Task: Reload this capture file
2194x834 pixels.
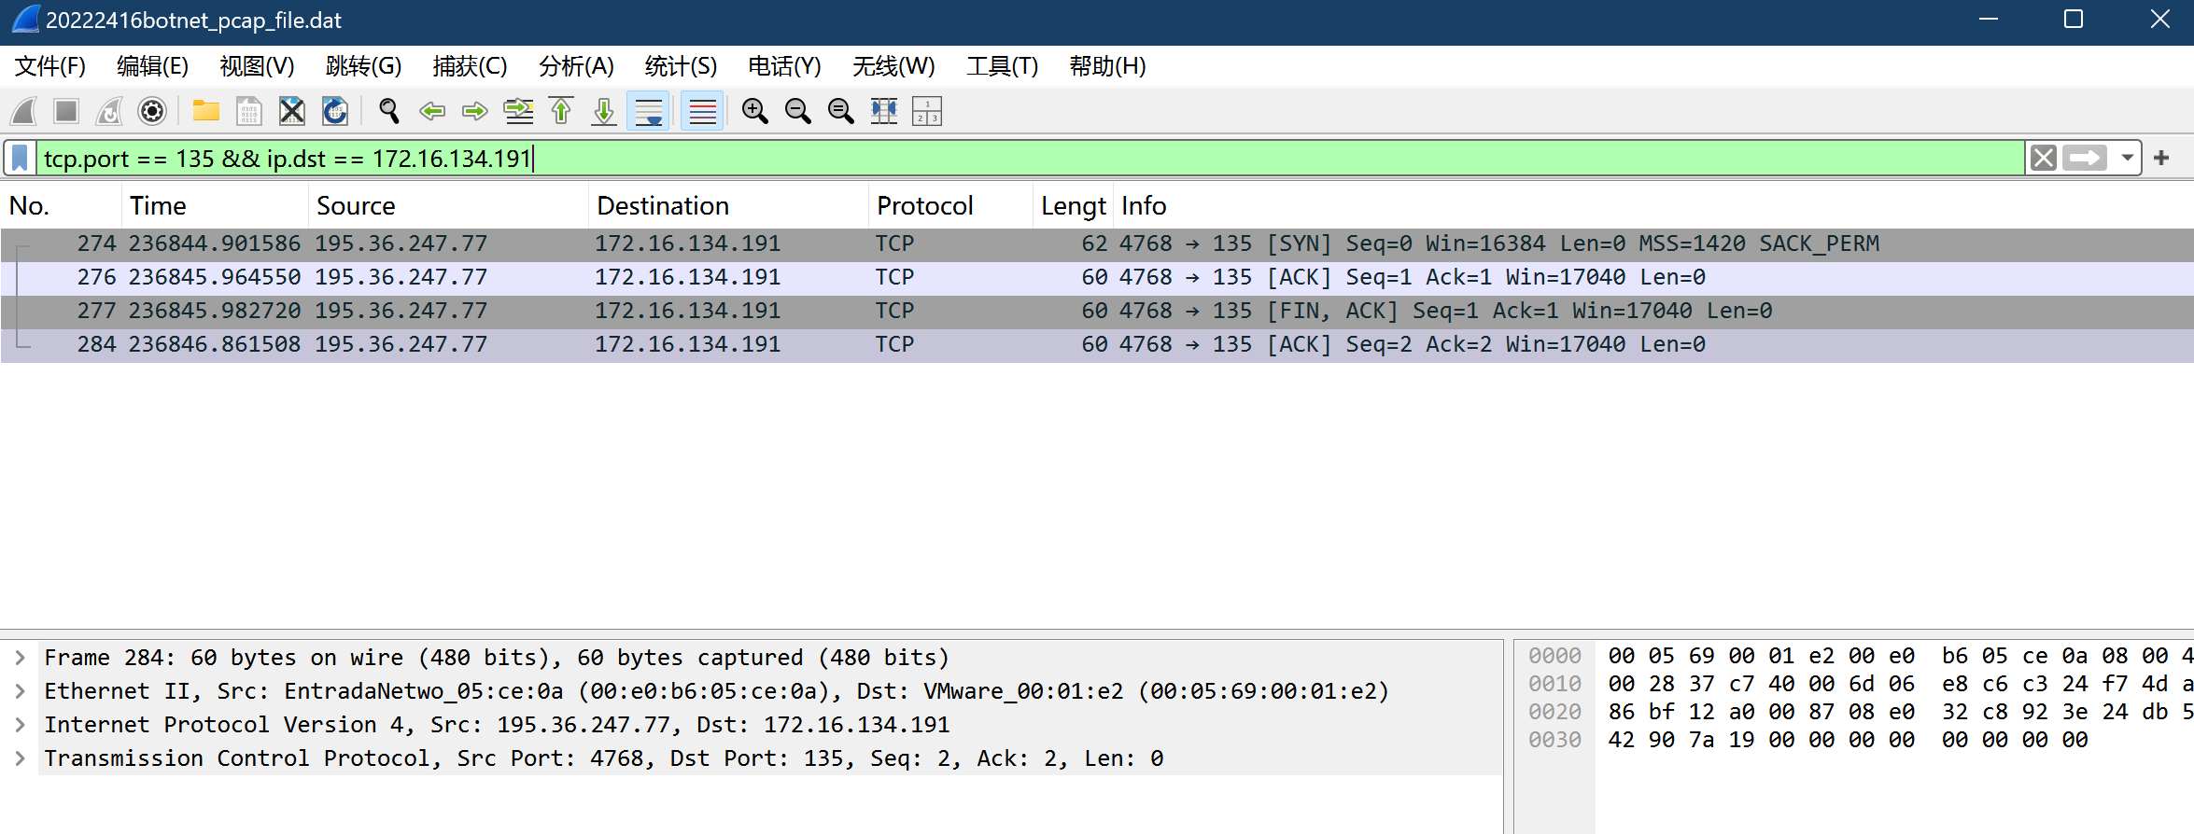Action: click(335, 111)
